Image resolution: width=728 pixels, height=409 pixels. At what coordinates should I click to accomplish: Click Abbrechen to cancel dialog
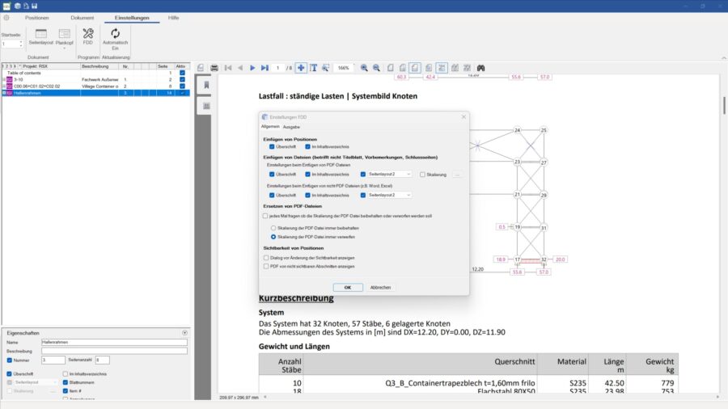(380, 287)
